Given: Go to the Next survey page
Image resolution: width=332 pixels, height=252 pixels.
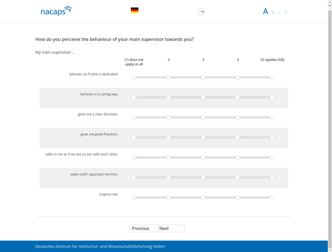Looking at the screenshot, I should pyautogui.click(x=171, y=228).
